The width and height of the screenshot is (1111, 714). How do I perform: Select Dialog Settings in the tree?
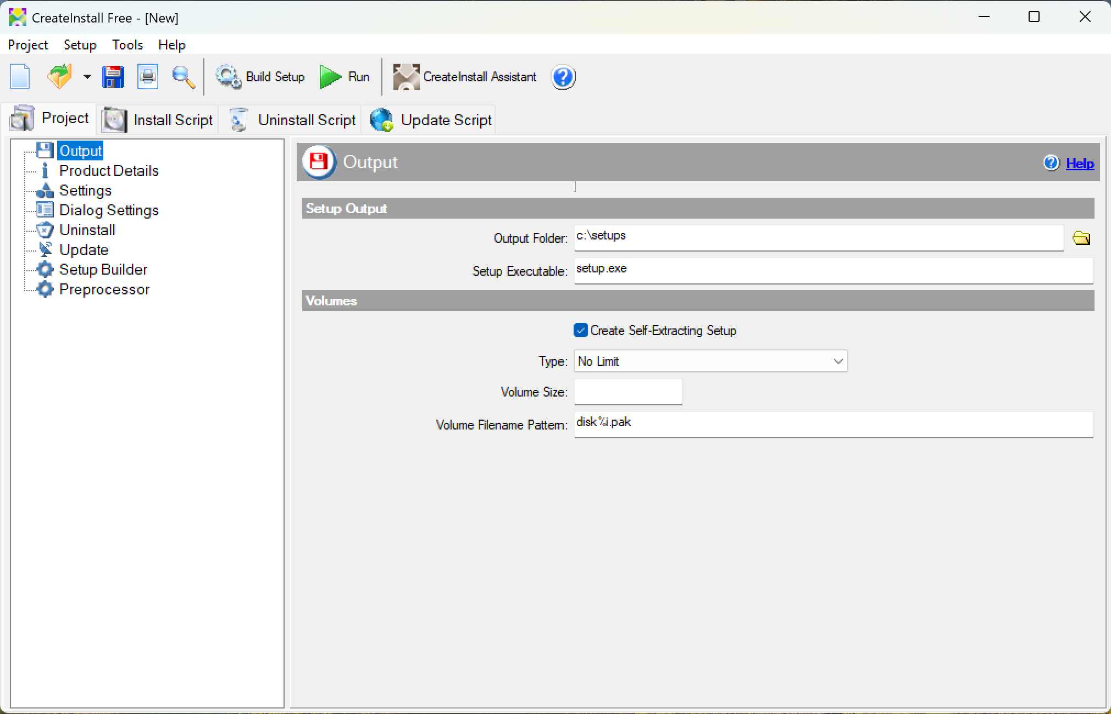pos(109,210)
